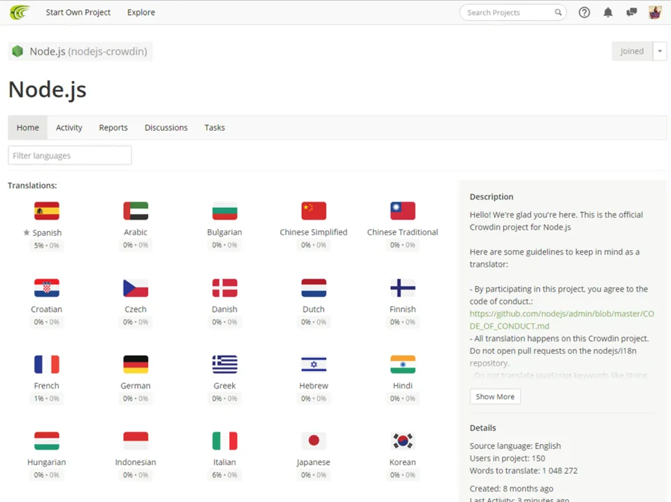Switch to the Activity tab
671x502 pixels.
point(69,128)
